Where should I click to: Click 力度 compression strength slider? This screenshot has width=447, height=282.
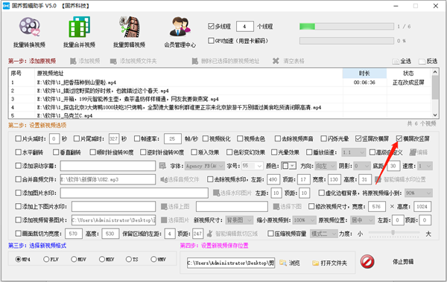394,233
